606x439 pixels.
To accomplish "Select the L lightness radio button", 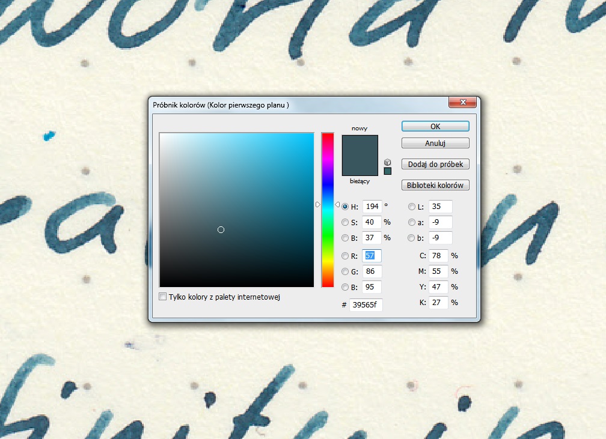I will 412,207.
